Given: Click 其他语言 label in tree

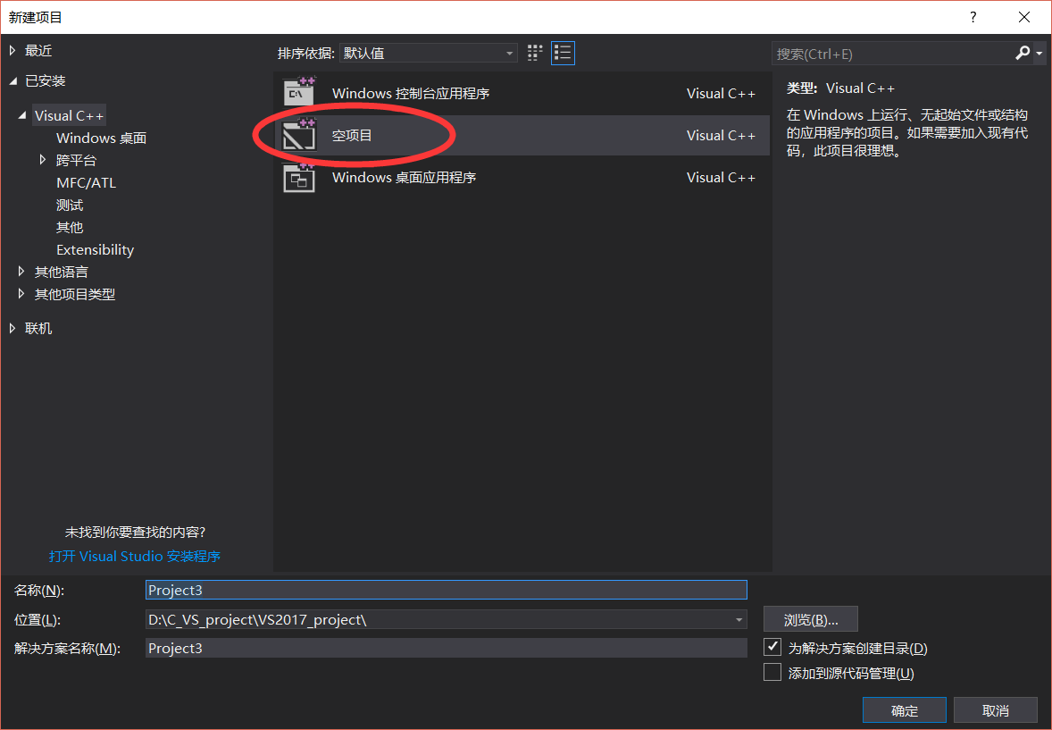Looking at the screenshot, I should (61, 272).
